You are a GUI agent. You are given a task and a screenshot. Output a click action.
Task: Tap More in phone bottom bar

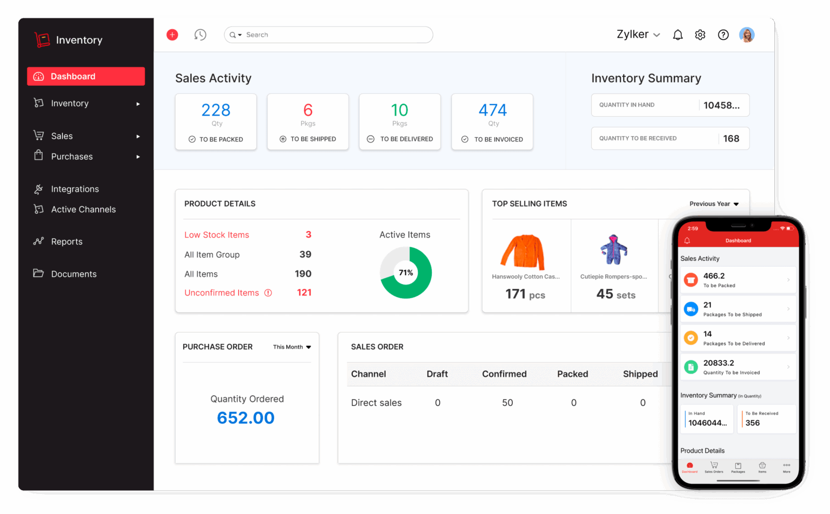pyautogui.click(x=787, y=468)
